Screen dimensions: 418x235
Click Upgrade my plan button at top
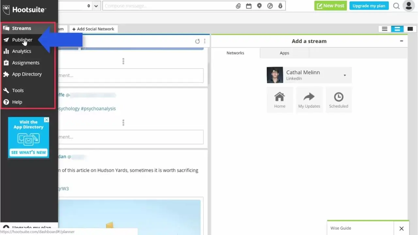369,6
